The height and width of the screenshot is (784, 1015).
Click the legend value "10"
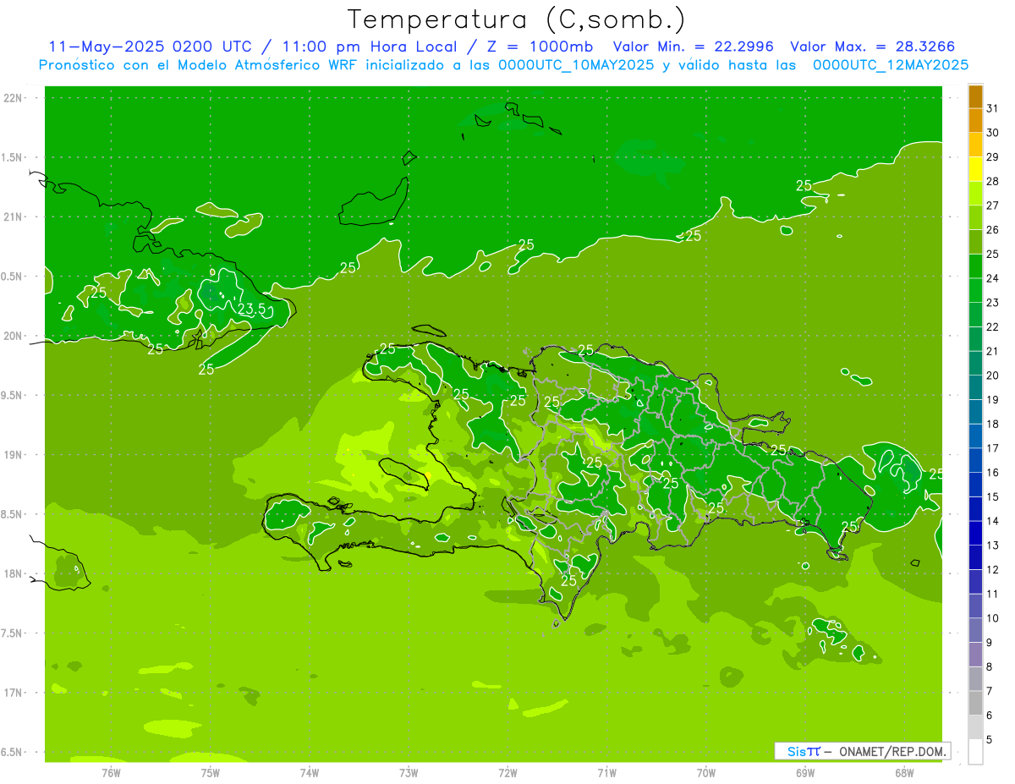(x=993, y=618)
